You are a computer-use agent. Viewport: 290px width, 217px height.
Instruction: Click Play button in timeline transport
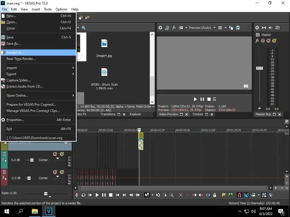97,195
